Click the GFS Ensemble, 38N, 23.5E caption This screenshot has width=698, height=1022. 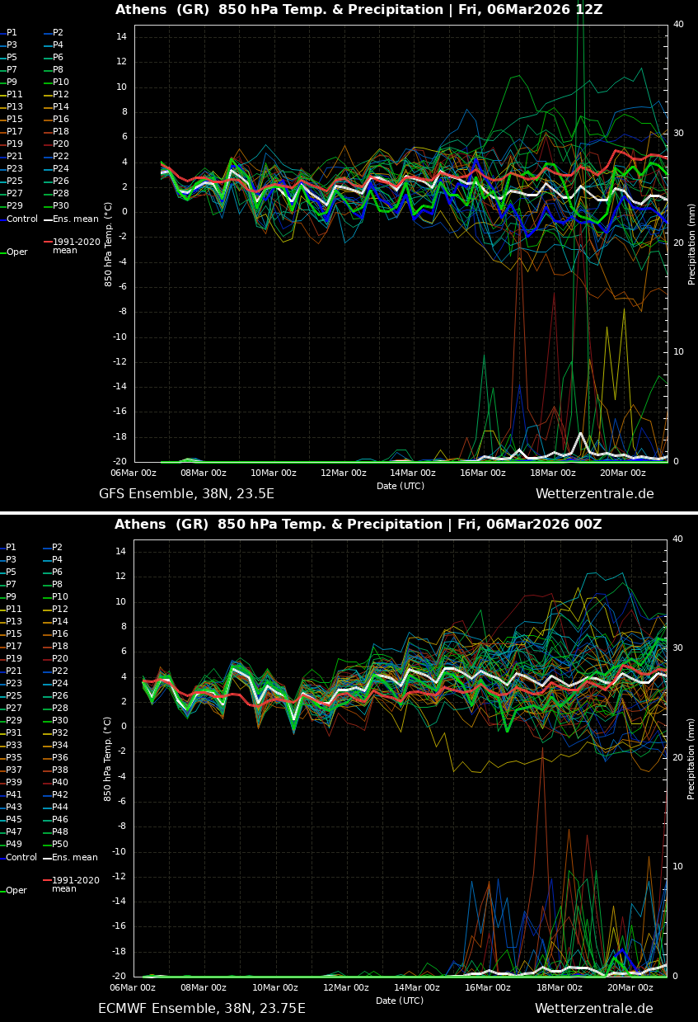click(x=186, y=494)
